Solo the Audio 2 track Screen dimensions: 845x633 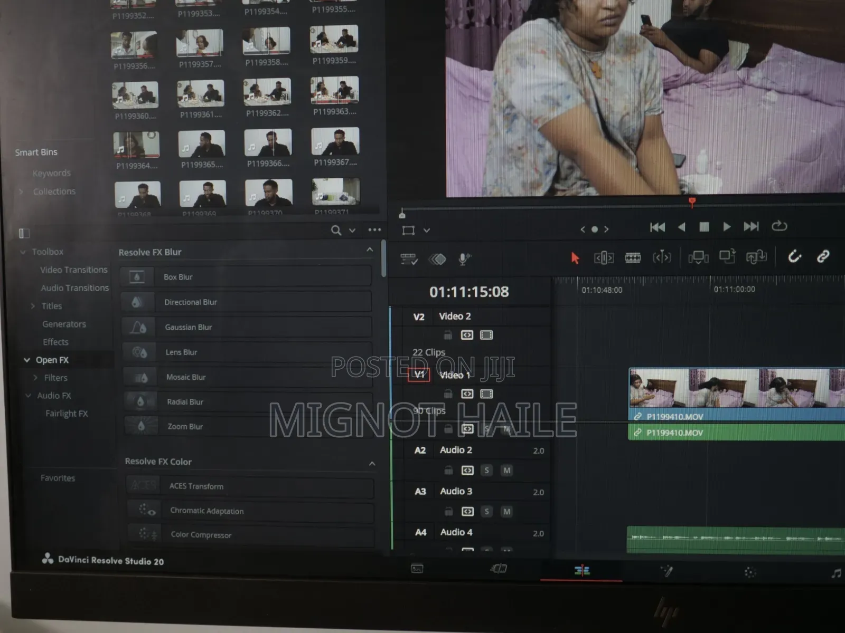(487, 470)
